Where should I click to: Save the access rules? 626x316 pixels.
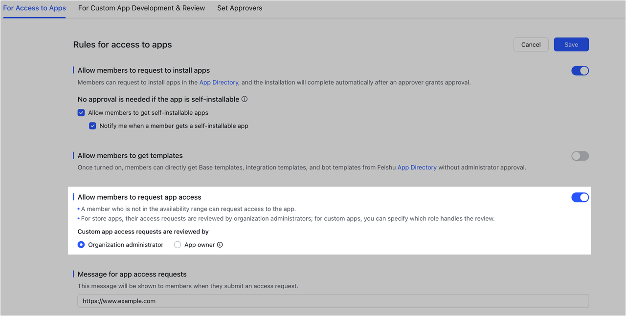(571, 44)
